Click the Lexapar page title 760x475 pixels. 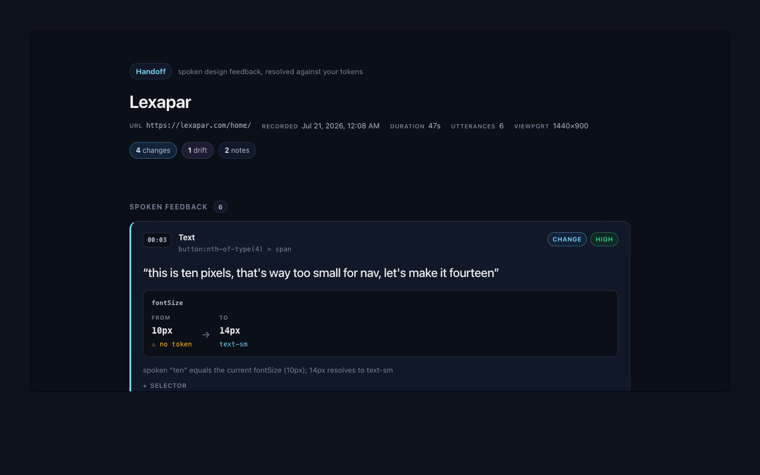tap(160, 102)
